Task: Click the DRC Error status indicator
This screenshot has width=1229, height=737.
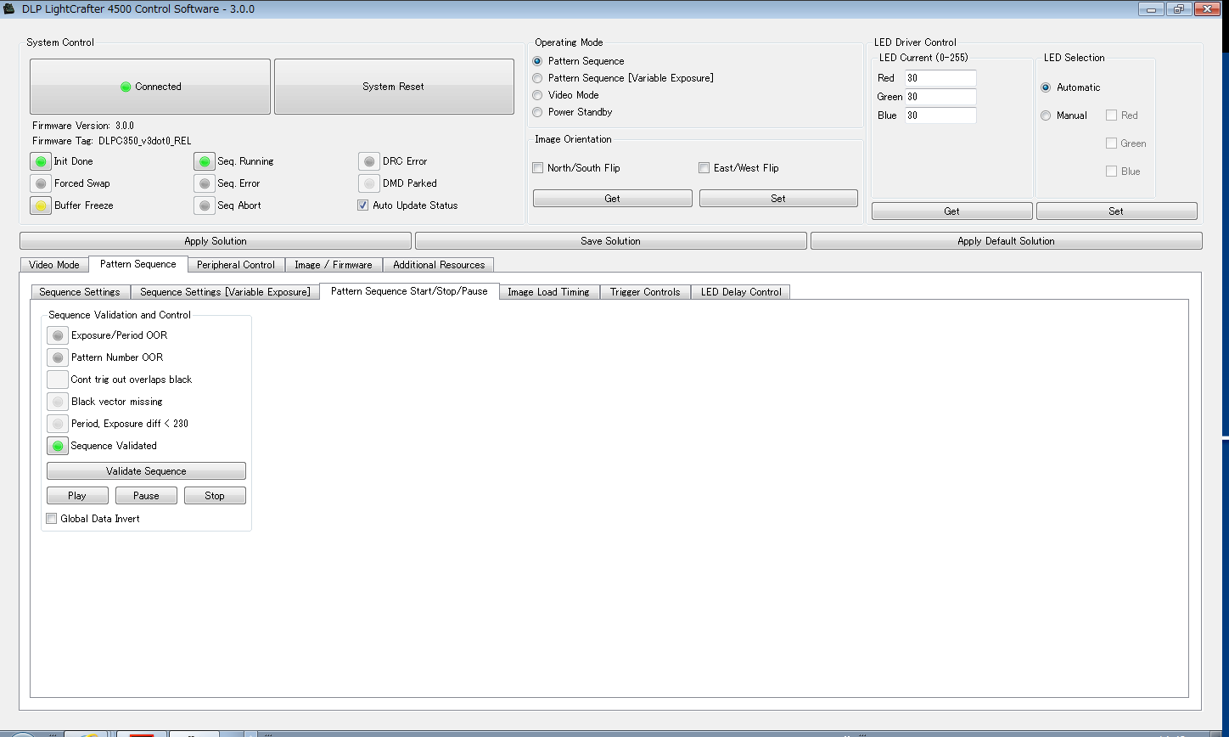Action: [x=368, y=161]
